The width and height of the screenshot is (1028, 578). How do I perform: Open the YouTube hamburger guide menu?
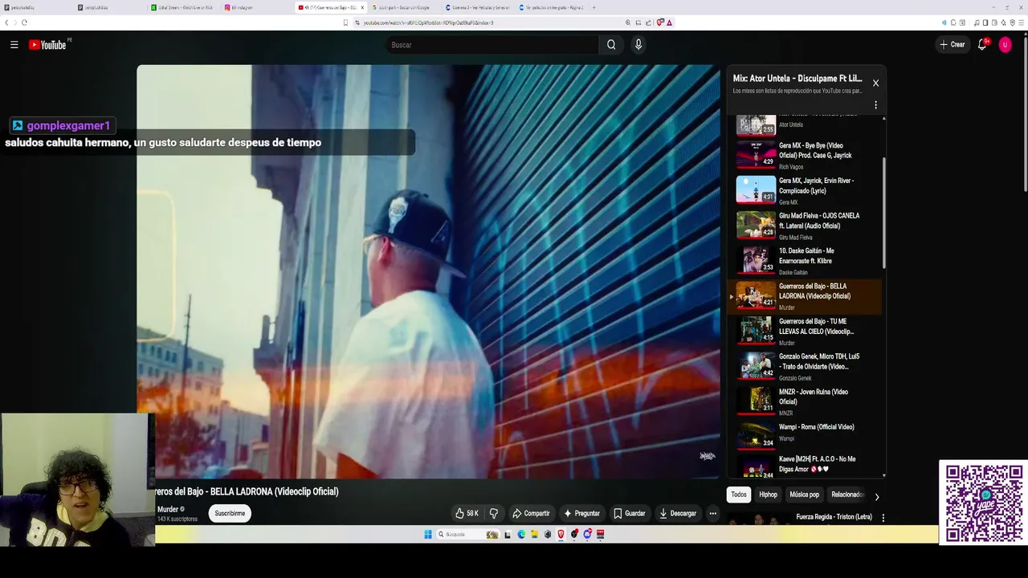pyautogui.click(x=14, y=45)
